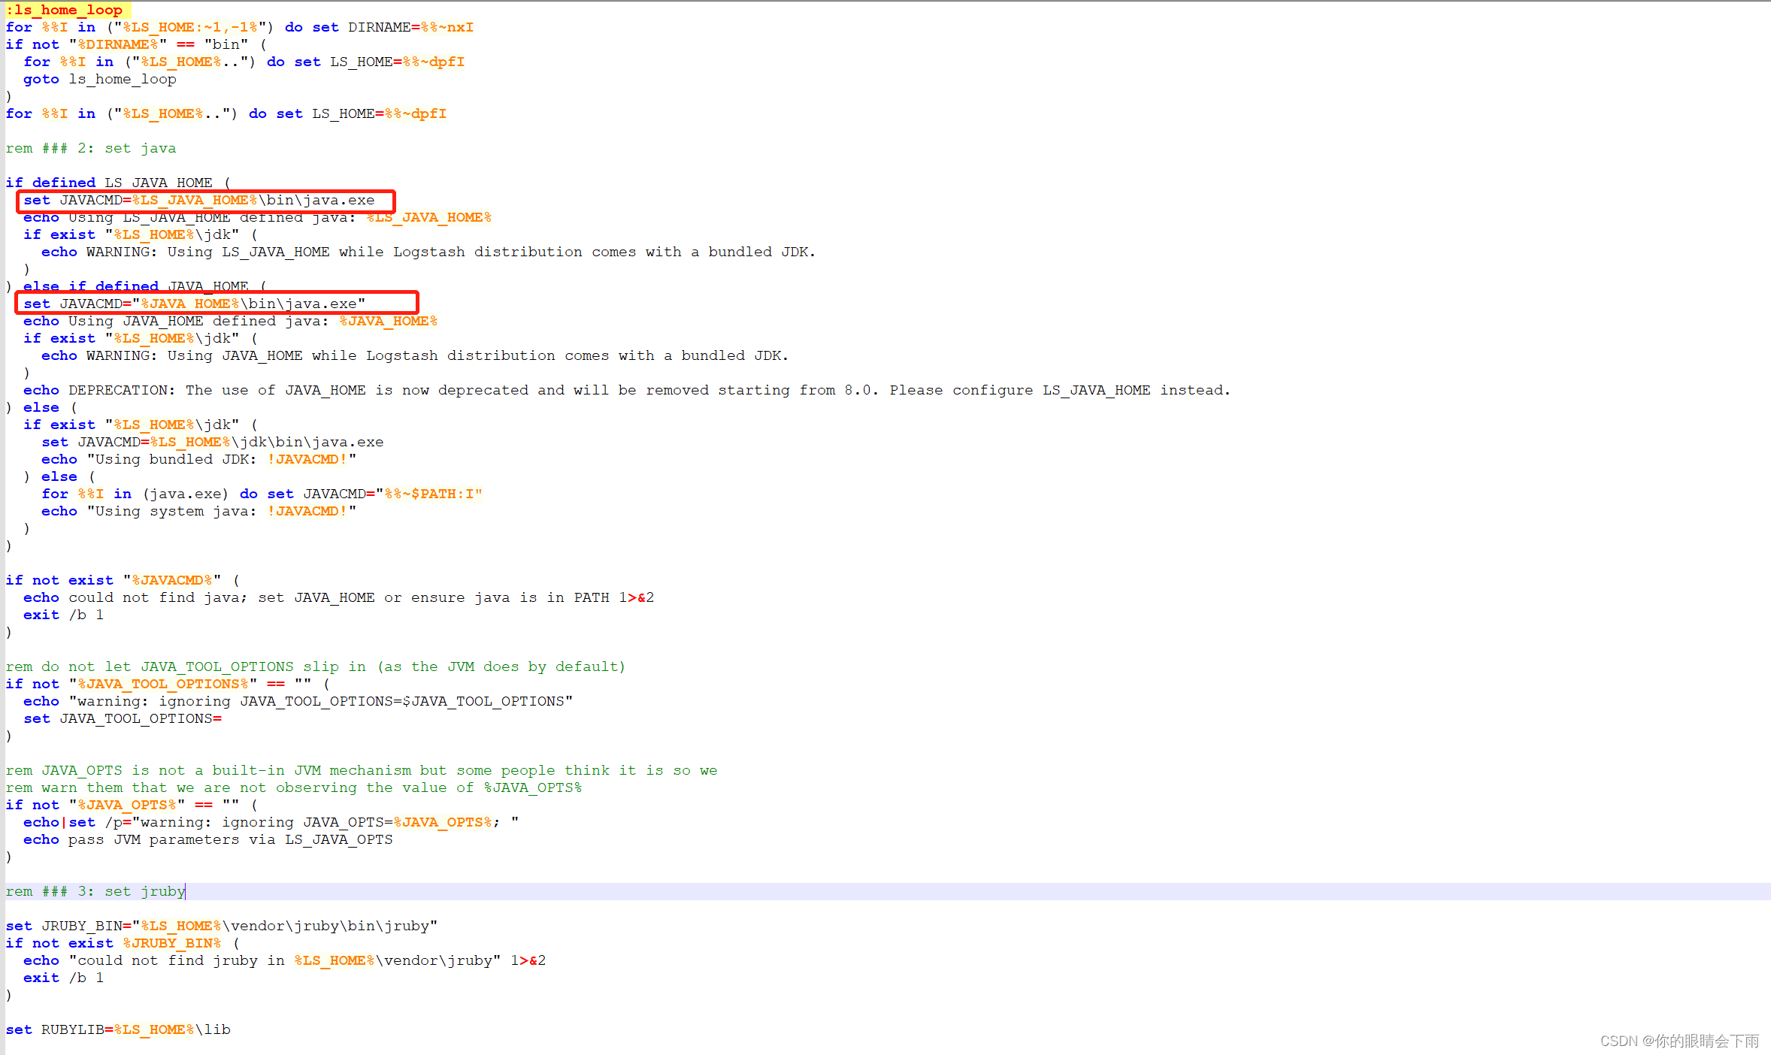Click the 'echo DEPRECATION: The use of JAVA_HOME' line
This screenshot has width=1771, height=1055.
[627, 390]
